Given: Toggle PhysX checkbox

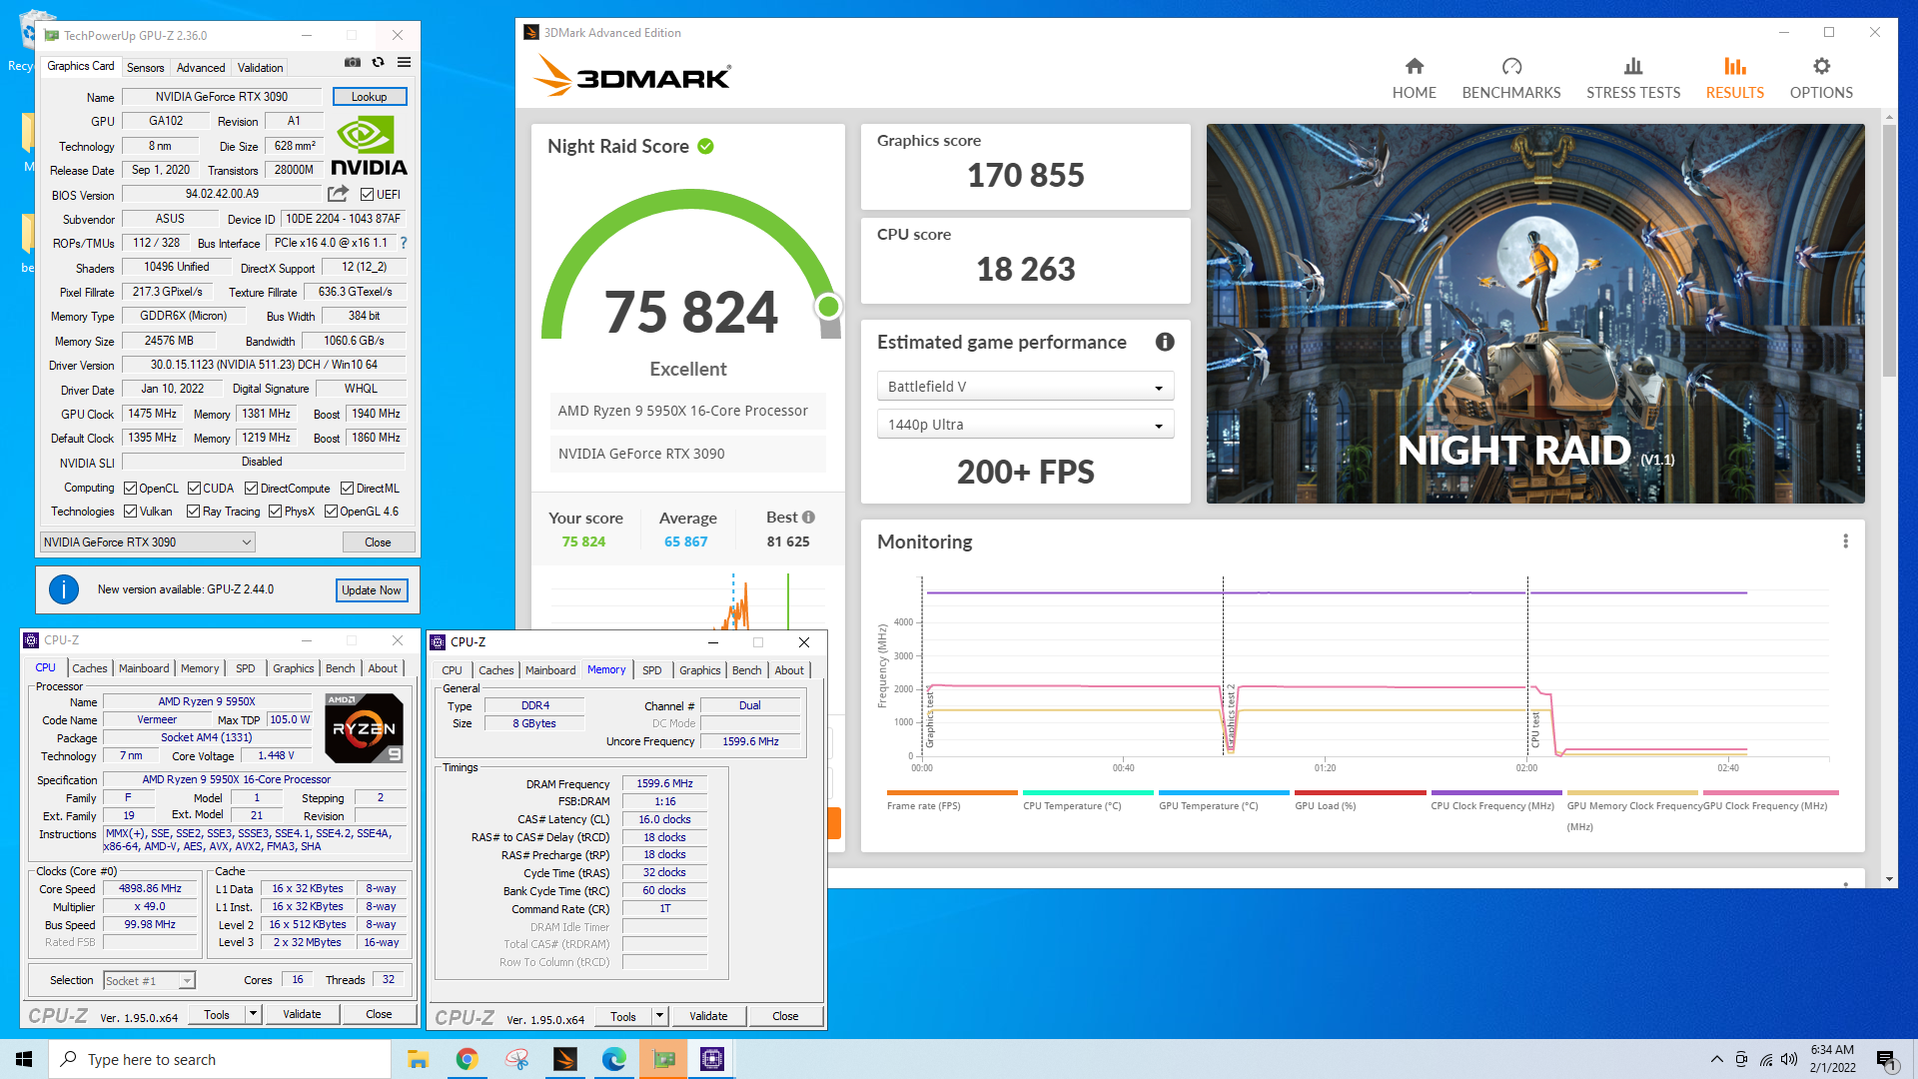Looking at the screenshot, I should tap(276, 512).
